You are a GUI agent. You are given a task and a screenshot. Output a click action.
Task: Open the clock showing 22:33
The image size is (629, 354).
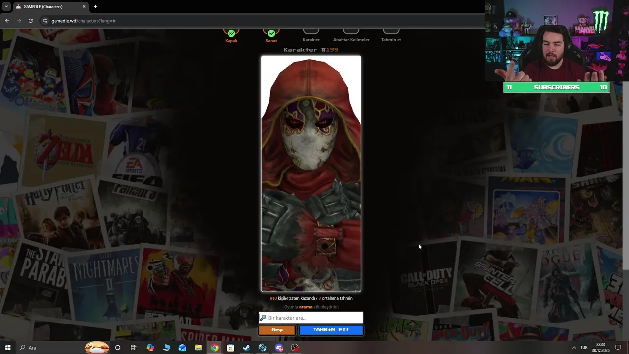600,348
